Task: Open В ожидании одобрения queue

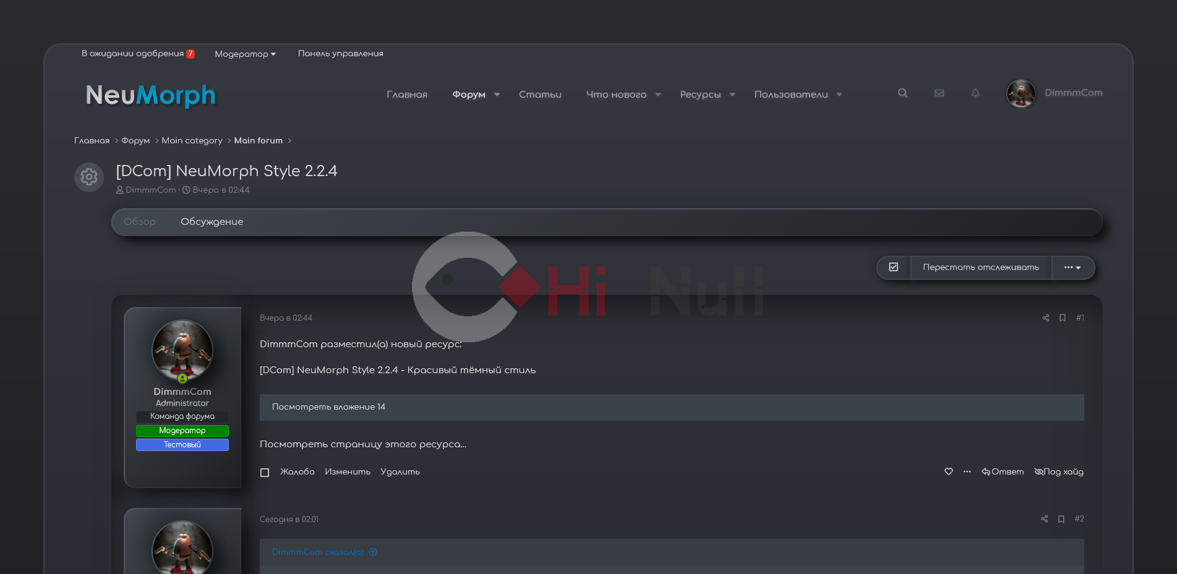Action: coord(138,54)
